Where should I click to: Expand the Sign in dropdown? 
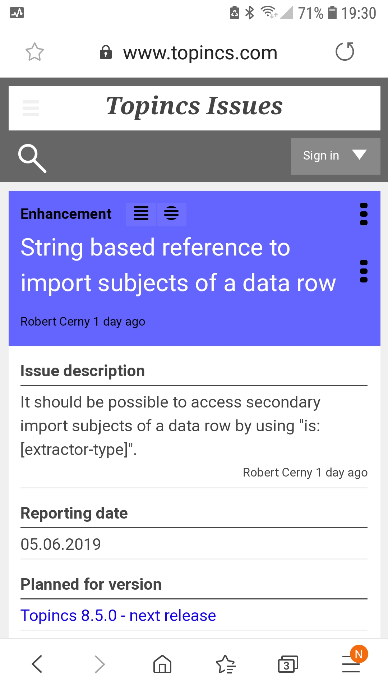point(335,156)
